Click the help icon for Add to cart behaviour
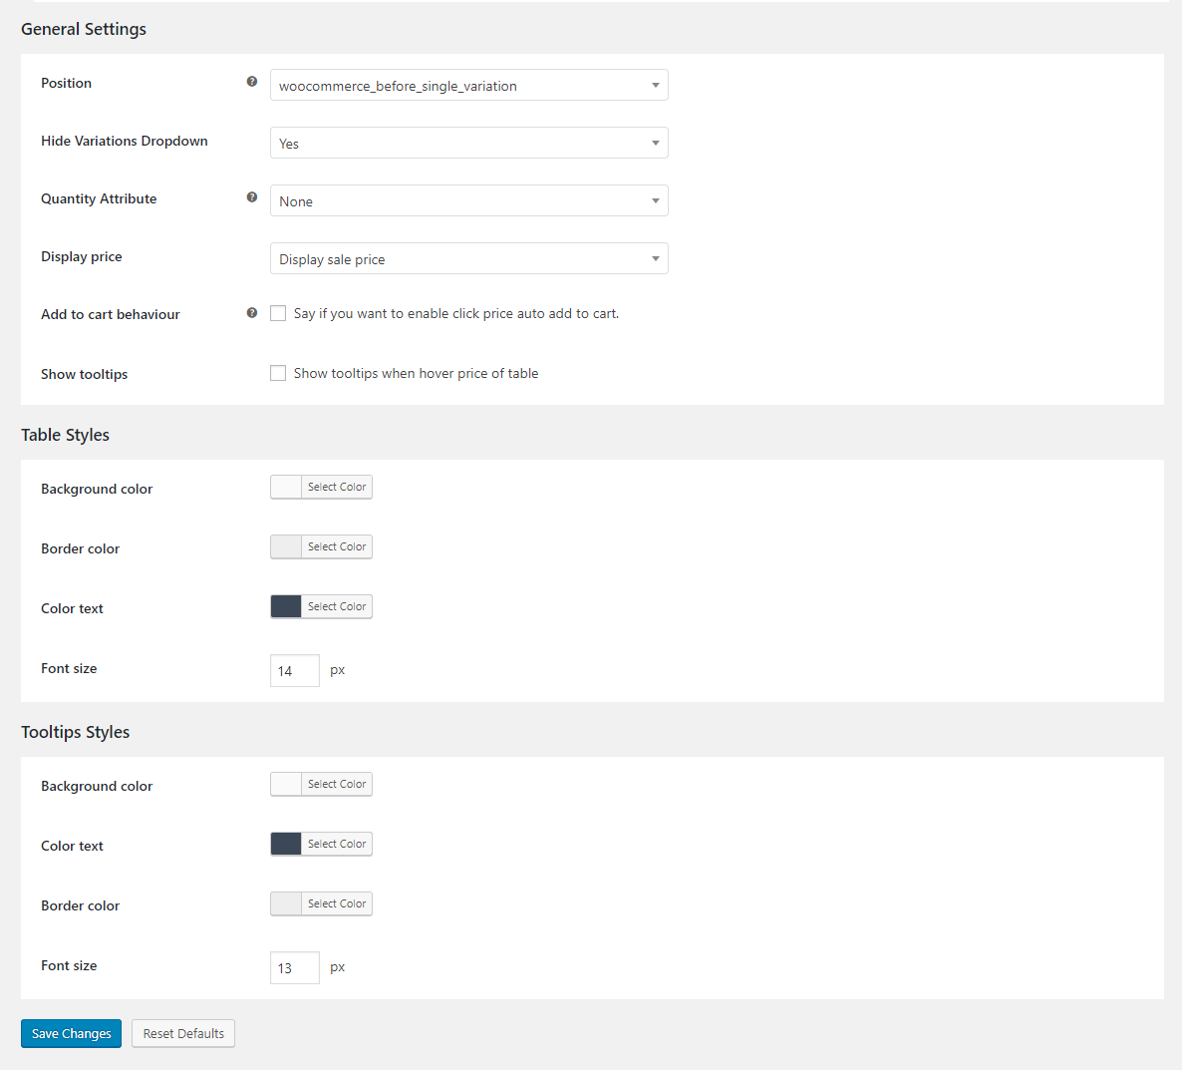Screen dimensions: 1182x1070 tap(252, 313)
